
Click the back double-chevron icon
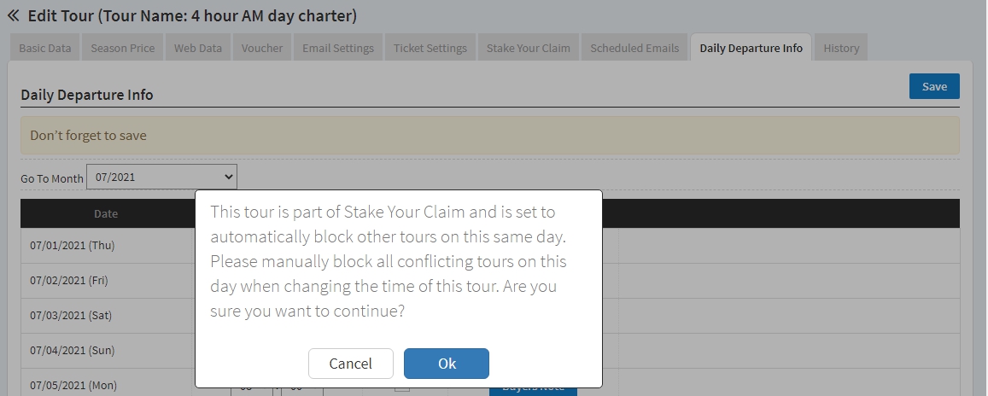[x=13, y=15]
